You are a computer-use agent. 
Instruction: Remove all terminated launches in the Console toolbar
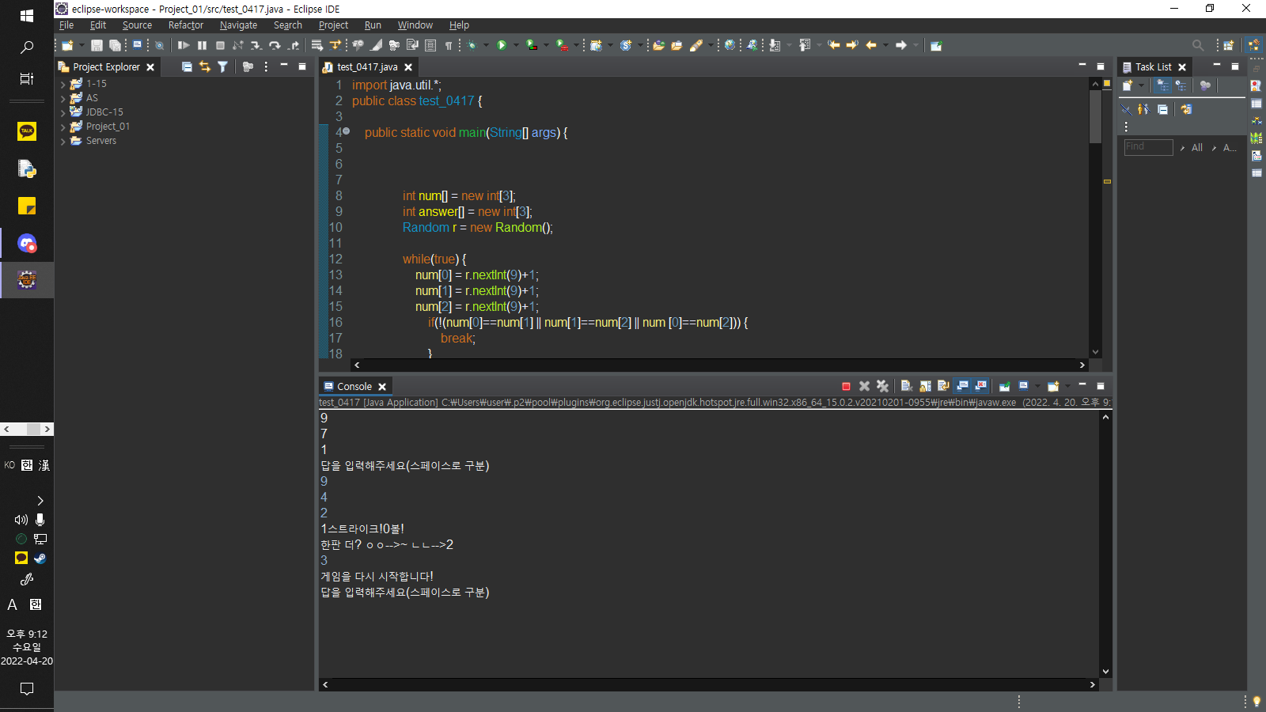pos(883,386)
